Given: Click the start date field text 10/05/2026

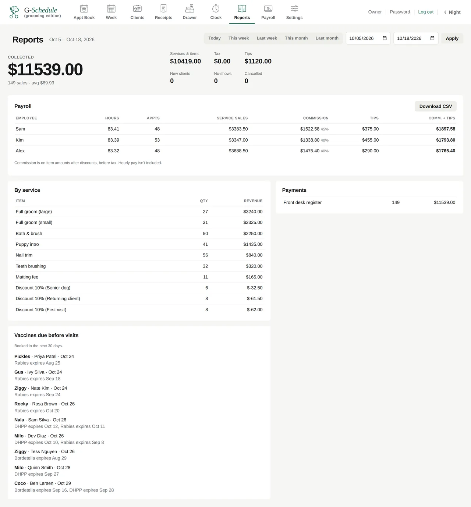Looking at the screenshot, I should tap(361, 38).
